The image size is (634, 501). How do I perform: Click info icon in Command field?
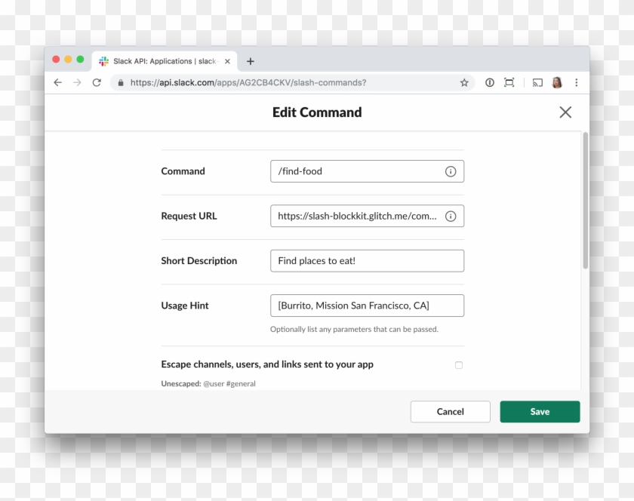pyautogui.click(x=451, y=171)
